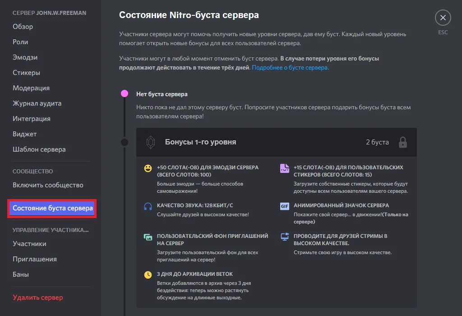Click the 2 буста label
Image resolution: width=462 pixels, height=316 pixels.
tap(377, 142)
